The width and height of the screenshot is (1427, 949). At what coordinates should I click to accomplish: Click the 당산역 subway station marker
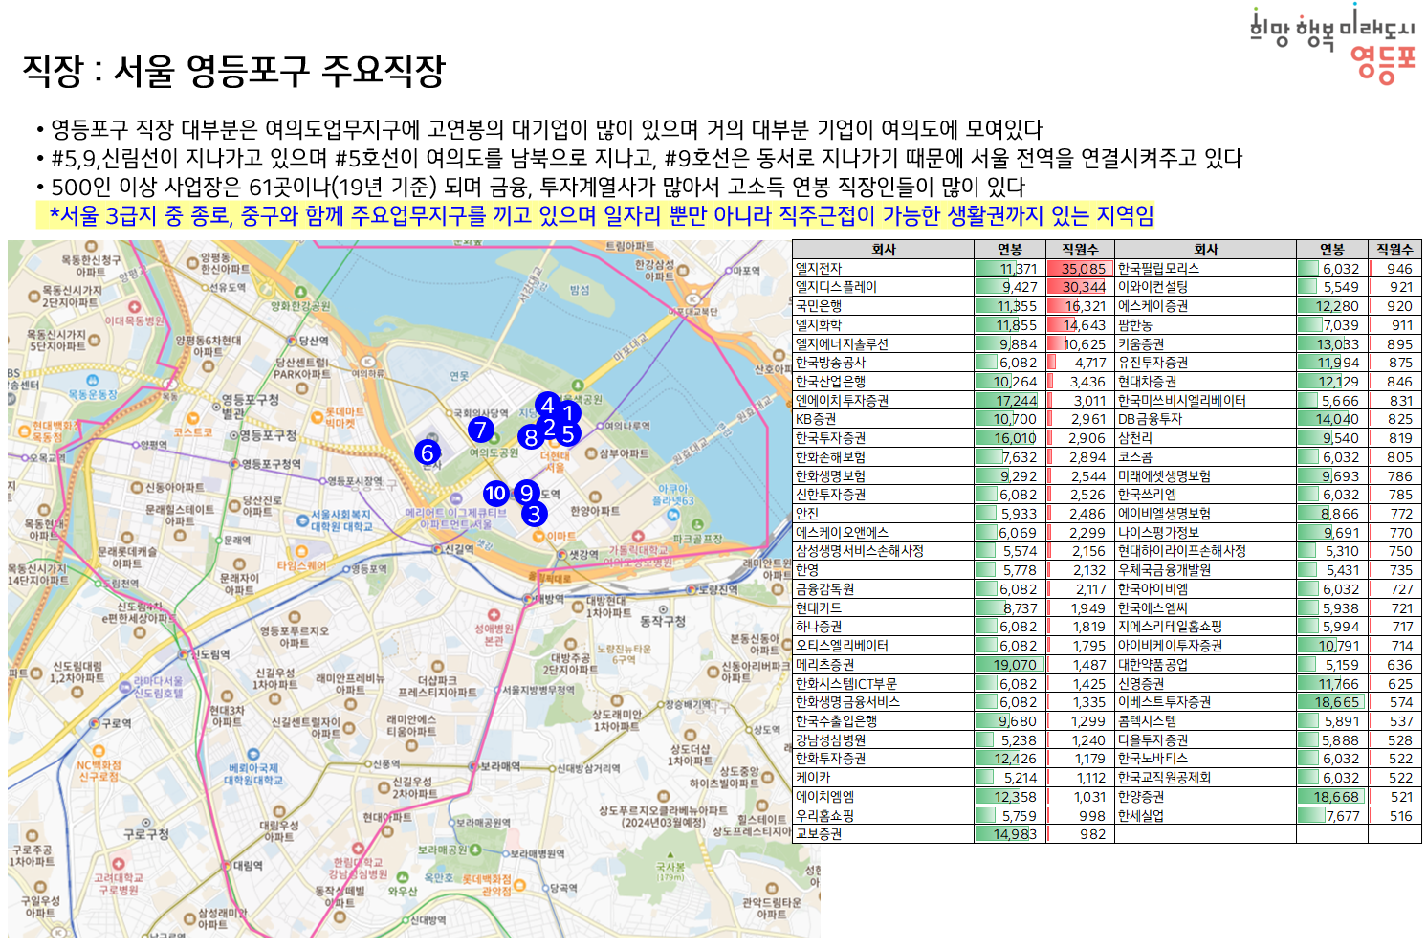click(291, 342)
